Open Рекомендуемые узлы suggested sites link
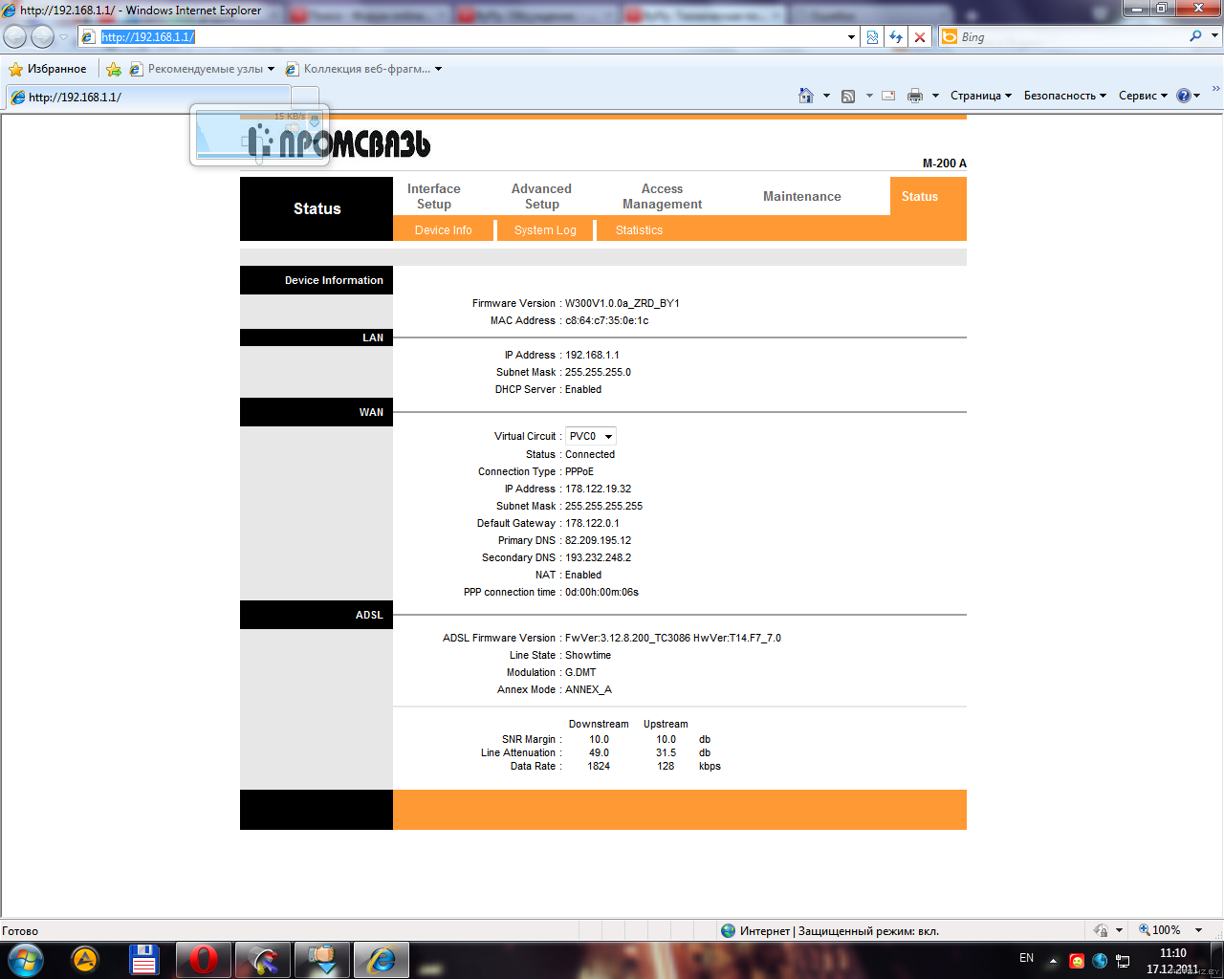Image resolution: width=1224 pixels, height=979 pixels. 202,69
